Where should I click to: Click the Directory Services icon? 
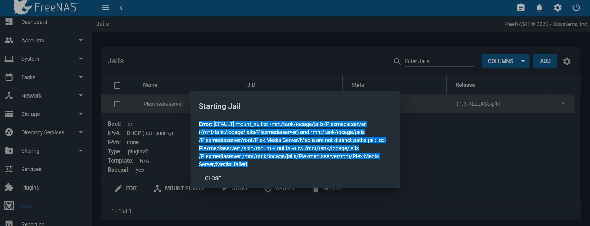9,132
